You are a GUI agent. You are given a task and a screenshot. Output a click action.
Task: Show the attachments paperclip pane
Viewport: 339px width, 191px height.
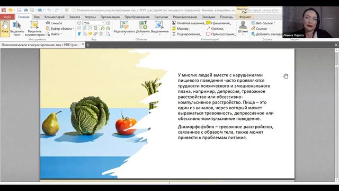[95, 34]
